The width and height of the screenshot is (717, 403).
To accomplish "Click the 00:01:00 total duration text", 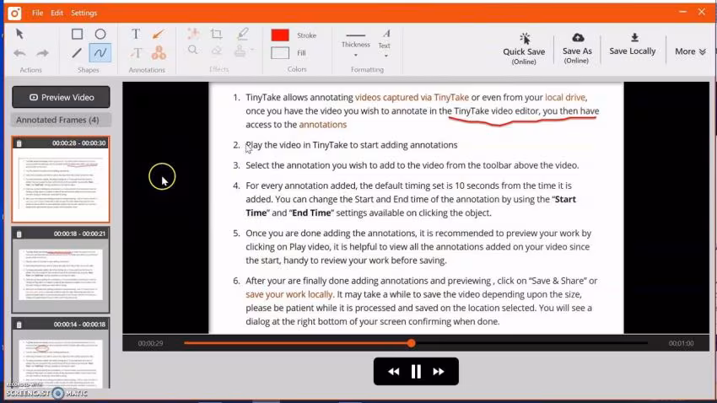I will coord(681,343).
